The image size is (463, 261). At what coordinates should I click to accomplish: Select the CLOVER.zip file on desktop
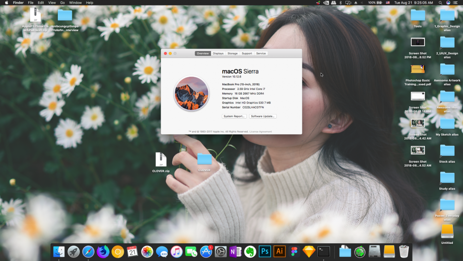tap(161, 162)
